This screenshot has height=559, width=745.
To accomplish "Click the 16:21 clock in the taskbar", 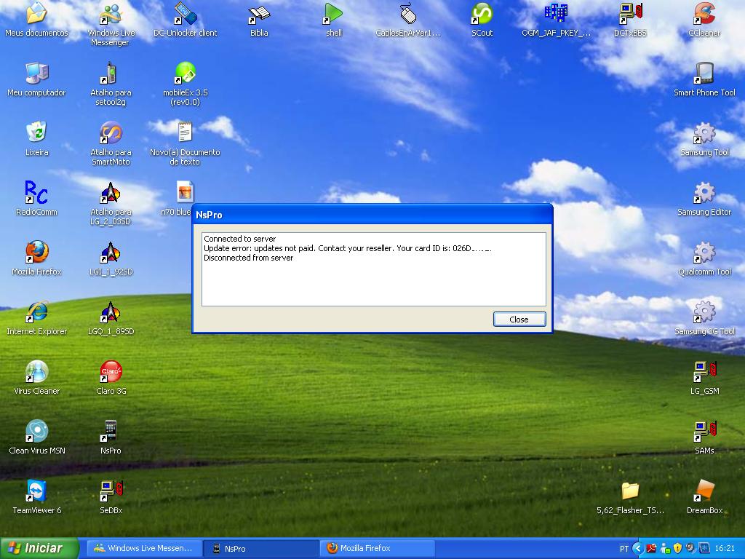I will click(x=725, y=549).
